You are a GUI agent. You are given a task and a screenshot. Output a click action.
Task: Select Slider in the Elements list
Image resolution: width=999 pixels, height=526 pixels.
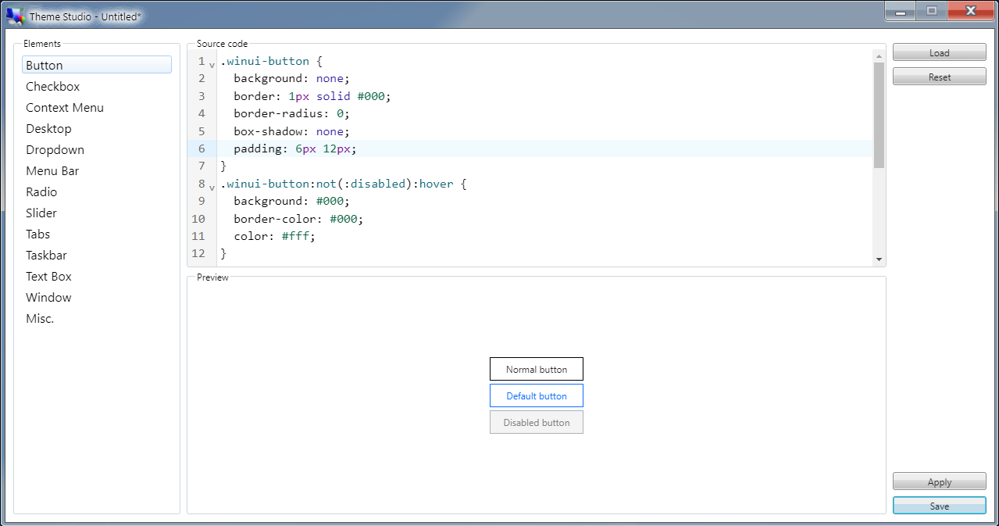coord(41,213)
